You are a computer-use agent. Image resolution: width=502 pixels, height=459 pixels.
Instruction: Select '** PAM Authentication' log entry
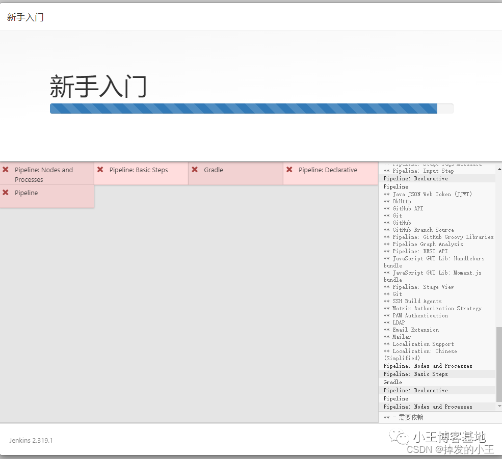coord(416,316)
